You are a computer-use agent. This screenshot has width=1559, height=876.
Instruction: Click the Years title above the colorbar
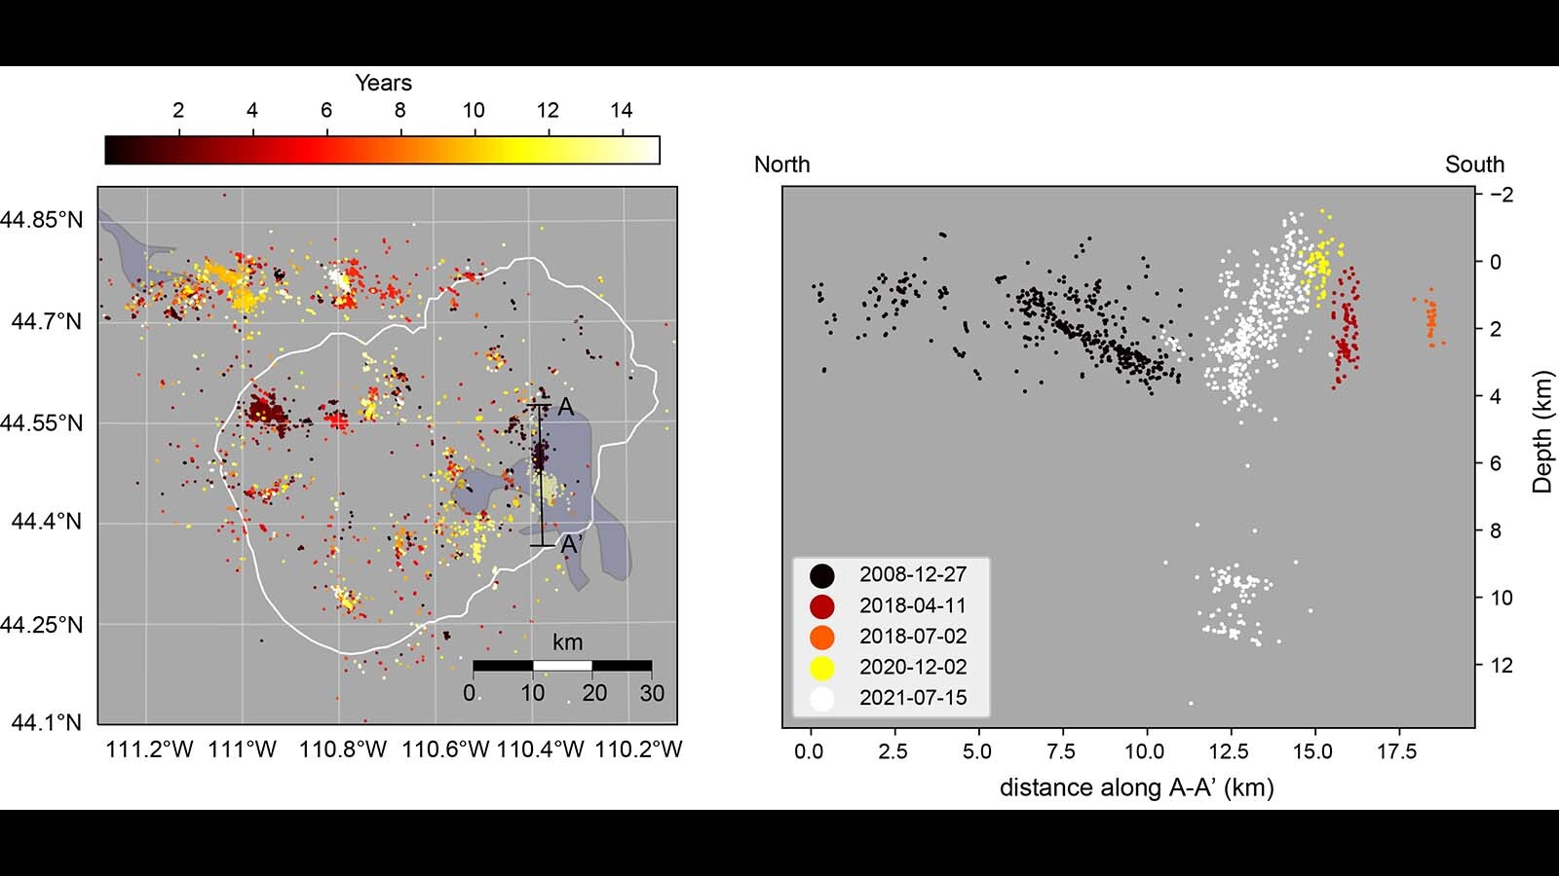coord(382,82)
